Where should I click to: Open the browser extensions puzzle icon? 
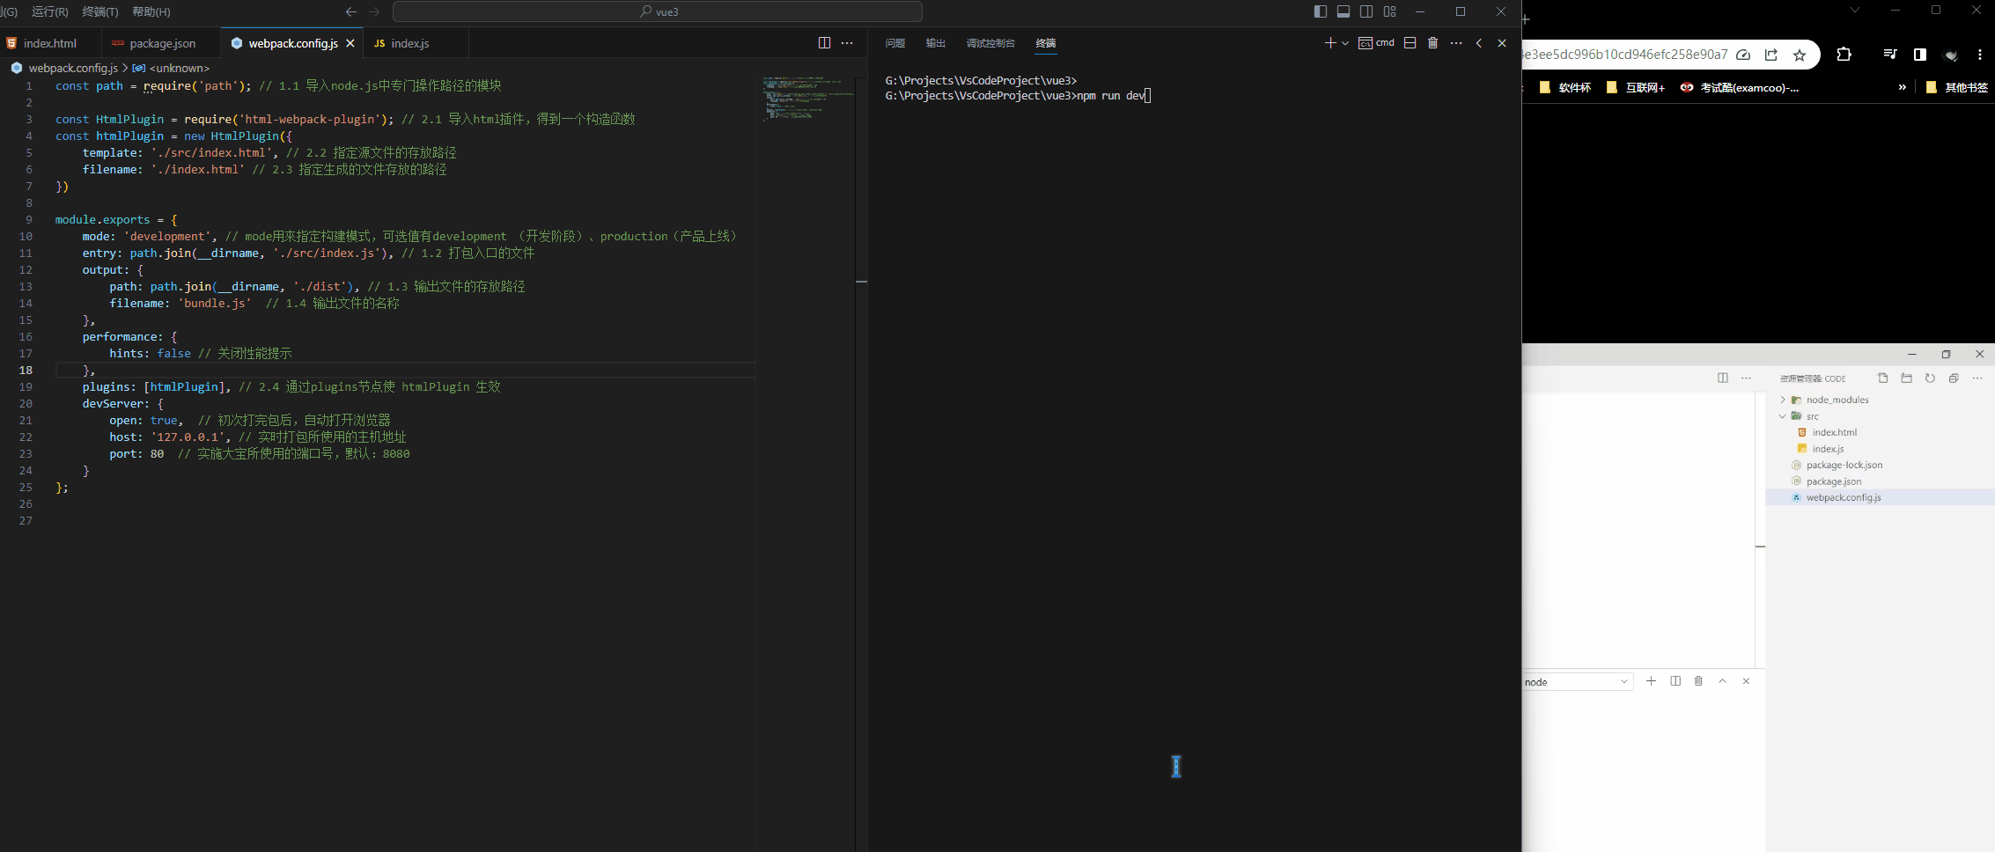(1844, 55)
